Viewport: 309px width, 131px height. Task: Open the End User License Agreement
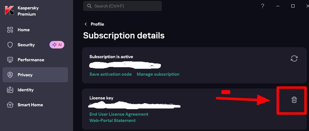click(x=119, y=114)
